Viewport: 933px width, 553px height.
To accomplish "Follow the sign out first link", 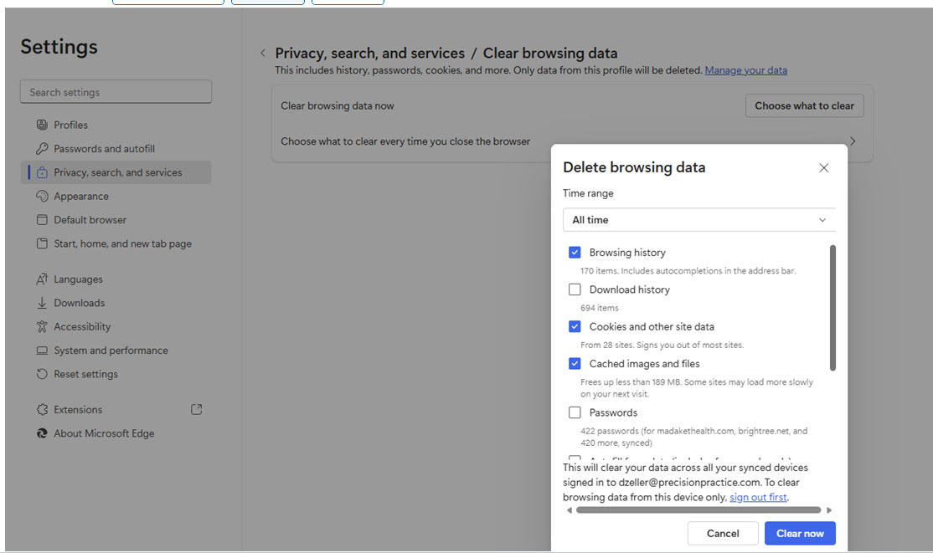I will tap(758, 497).
